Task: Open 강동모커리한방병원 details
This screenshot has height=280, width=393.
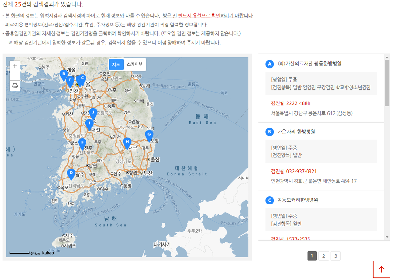Action: pos(298,200)
